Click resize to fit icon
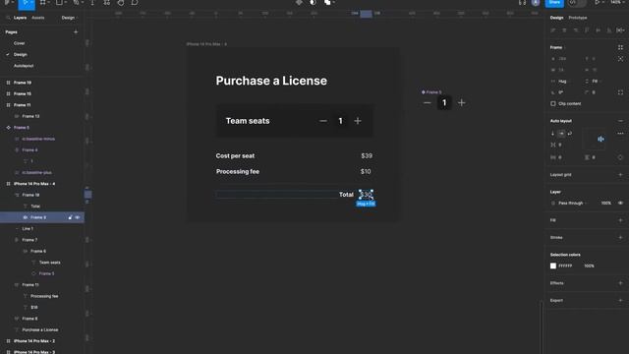The height and width of the screenshot is (354, 629). click(620, 59)
